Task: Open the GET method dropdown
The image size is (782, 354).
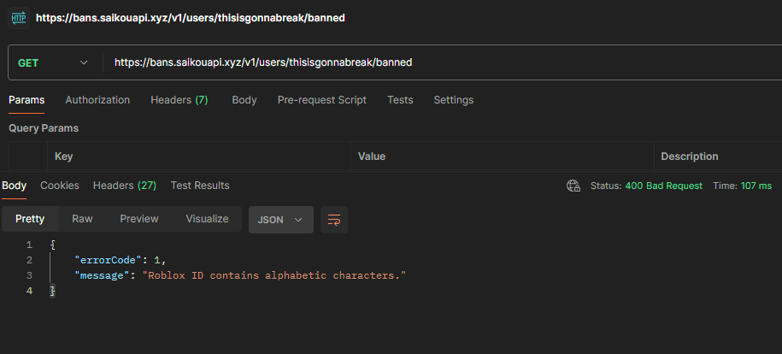Action: [53, 63]
